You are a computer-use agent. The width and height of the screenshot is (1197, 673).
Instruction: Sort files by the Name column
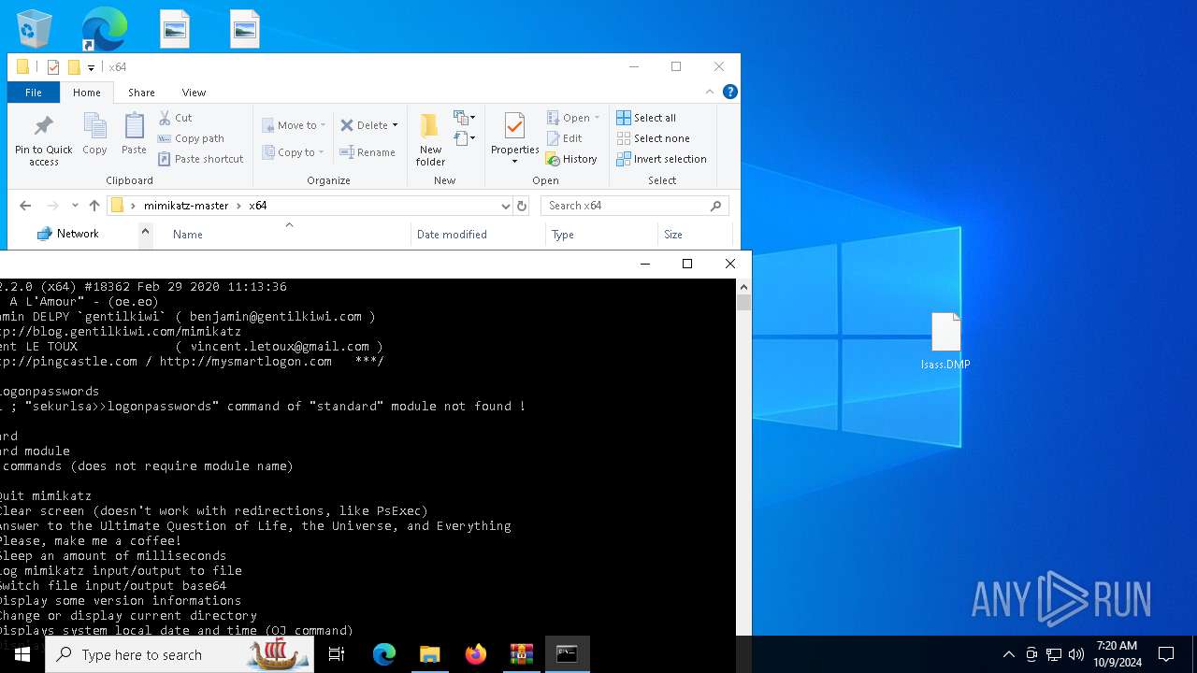pos(188,235)
